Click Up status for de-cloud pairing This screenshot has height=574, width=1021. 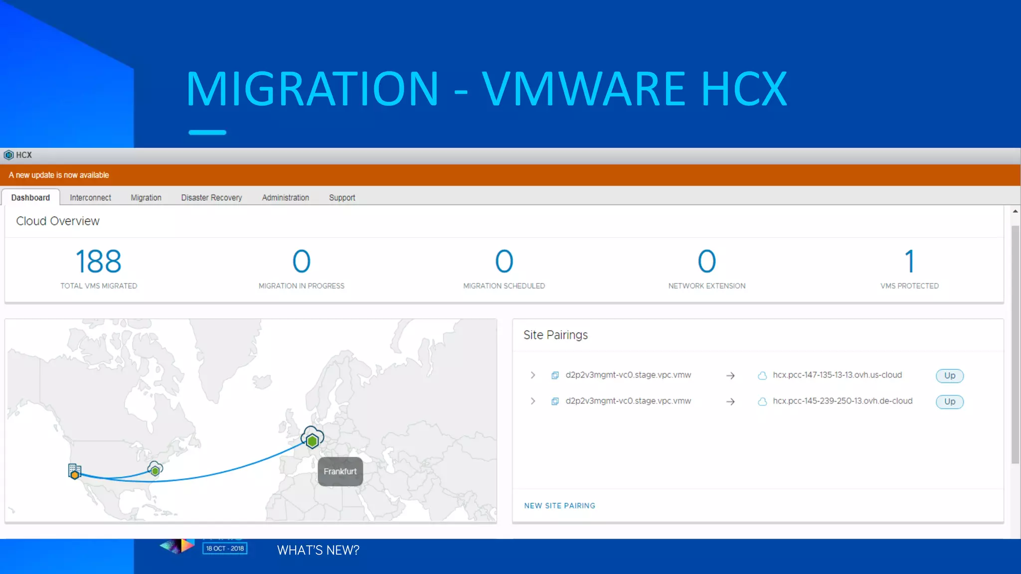click(x=950, y=402)
